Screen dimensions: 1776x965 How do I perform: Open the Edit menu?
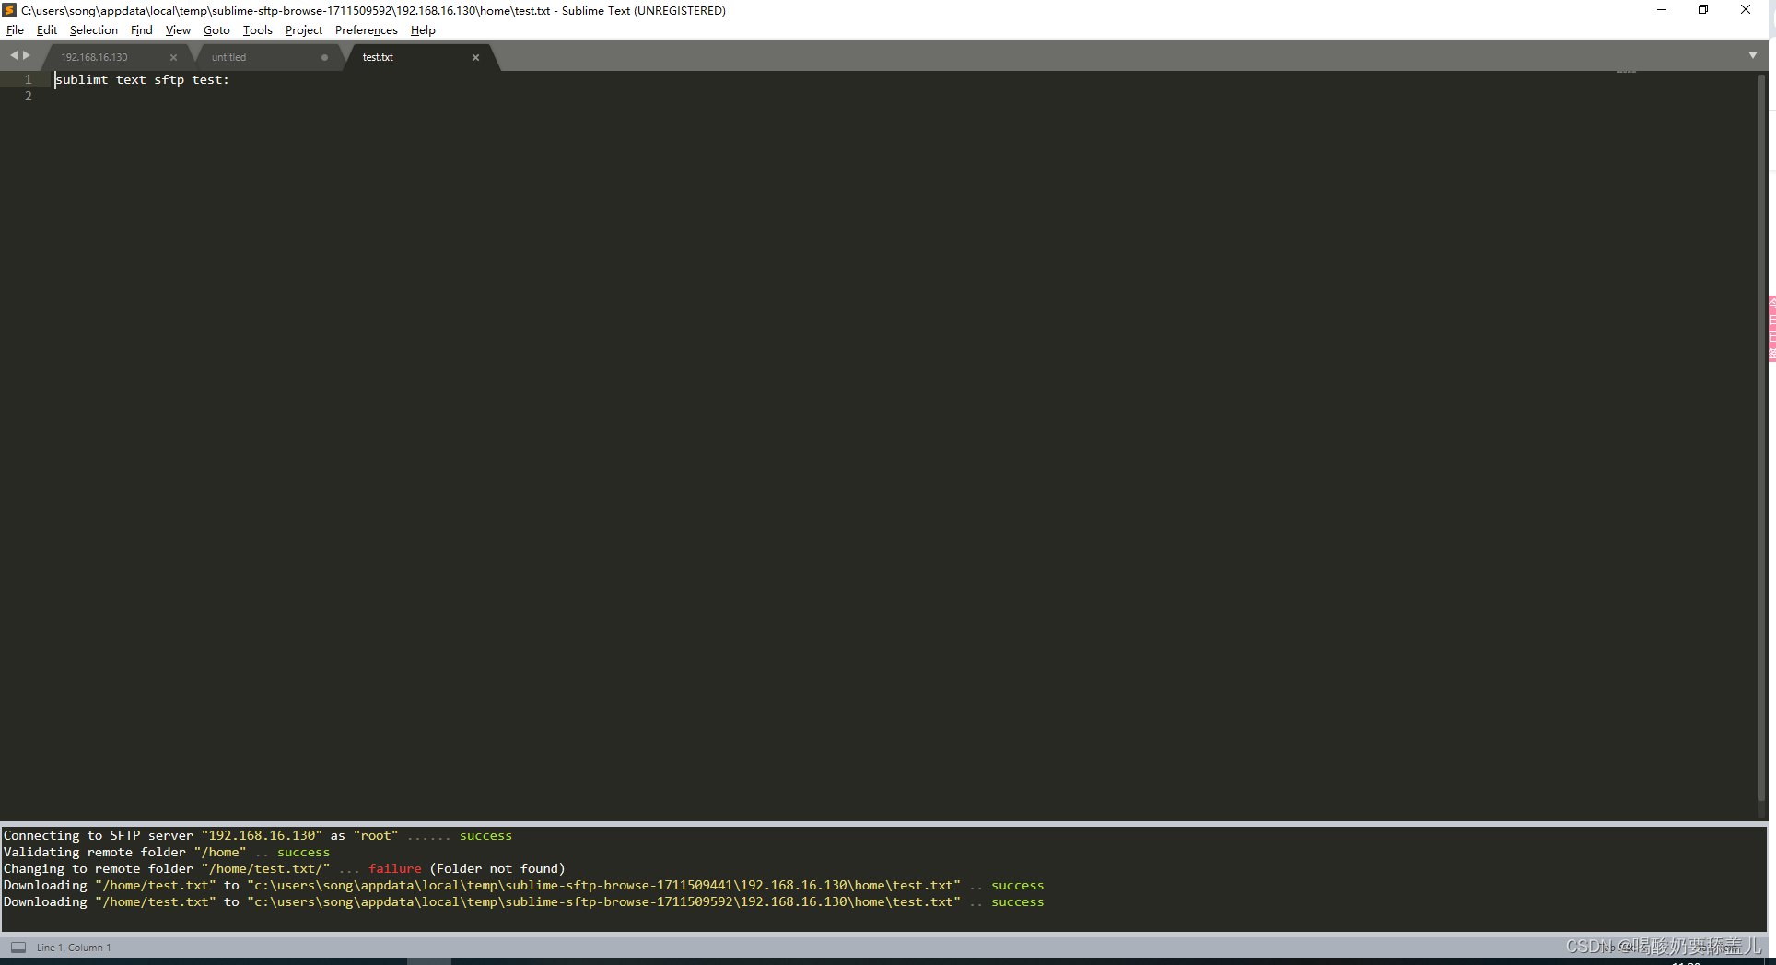click(x=46, y=30)
